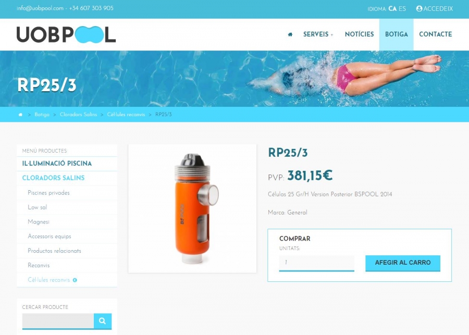The image size is (469, 335).
Task: Select the Botiga tab
Action: click(397, 34)
